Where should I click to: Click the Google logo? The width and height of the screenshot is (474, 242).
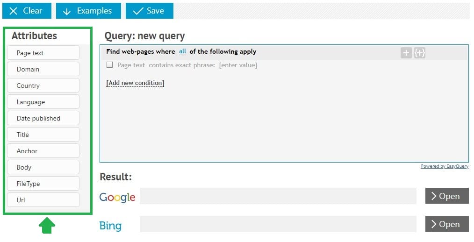point(117,197)
